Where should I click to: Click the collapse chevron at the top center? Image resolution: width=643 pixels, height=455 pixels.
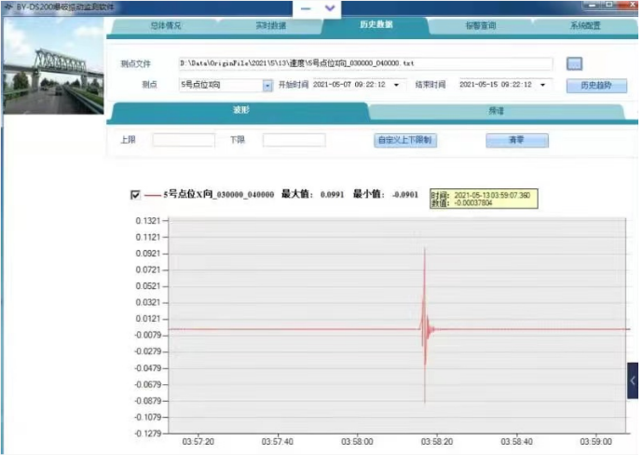click(330, 8)
